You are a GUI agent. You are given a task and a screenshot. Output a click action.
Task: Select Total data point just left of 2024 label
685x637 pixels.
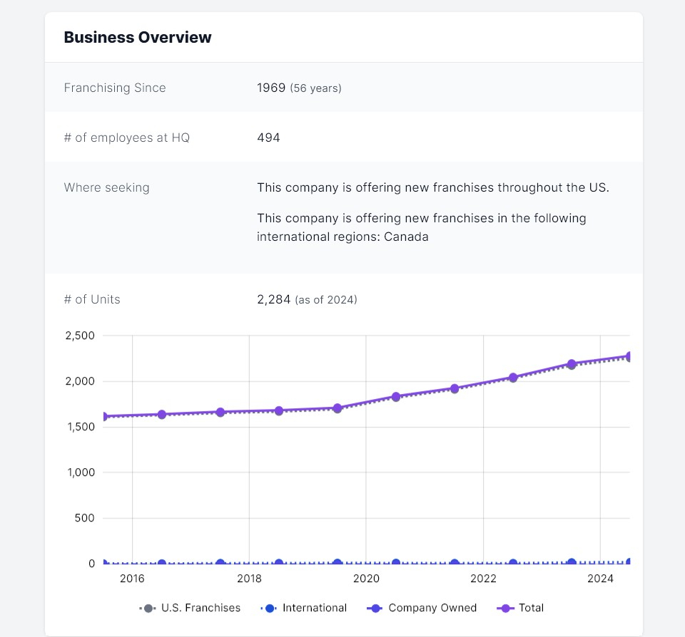[572, 364]
